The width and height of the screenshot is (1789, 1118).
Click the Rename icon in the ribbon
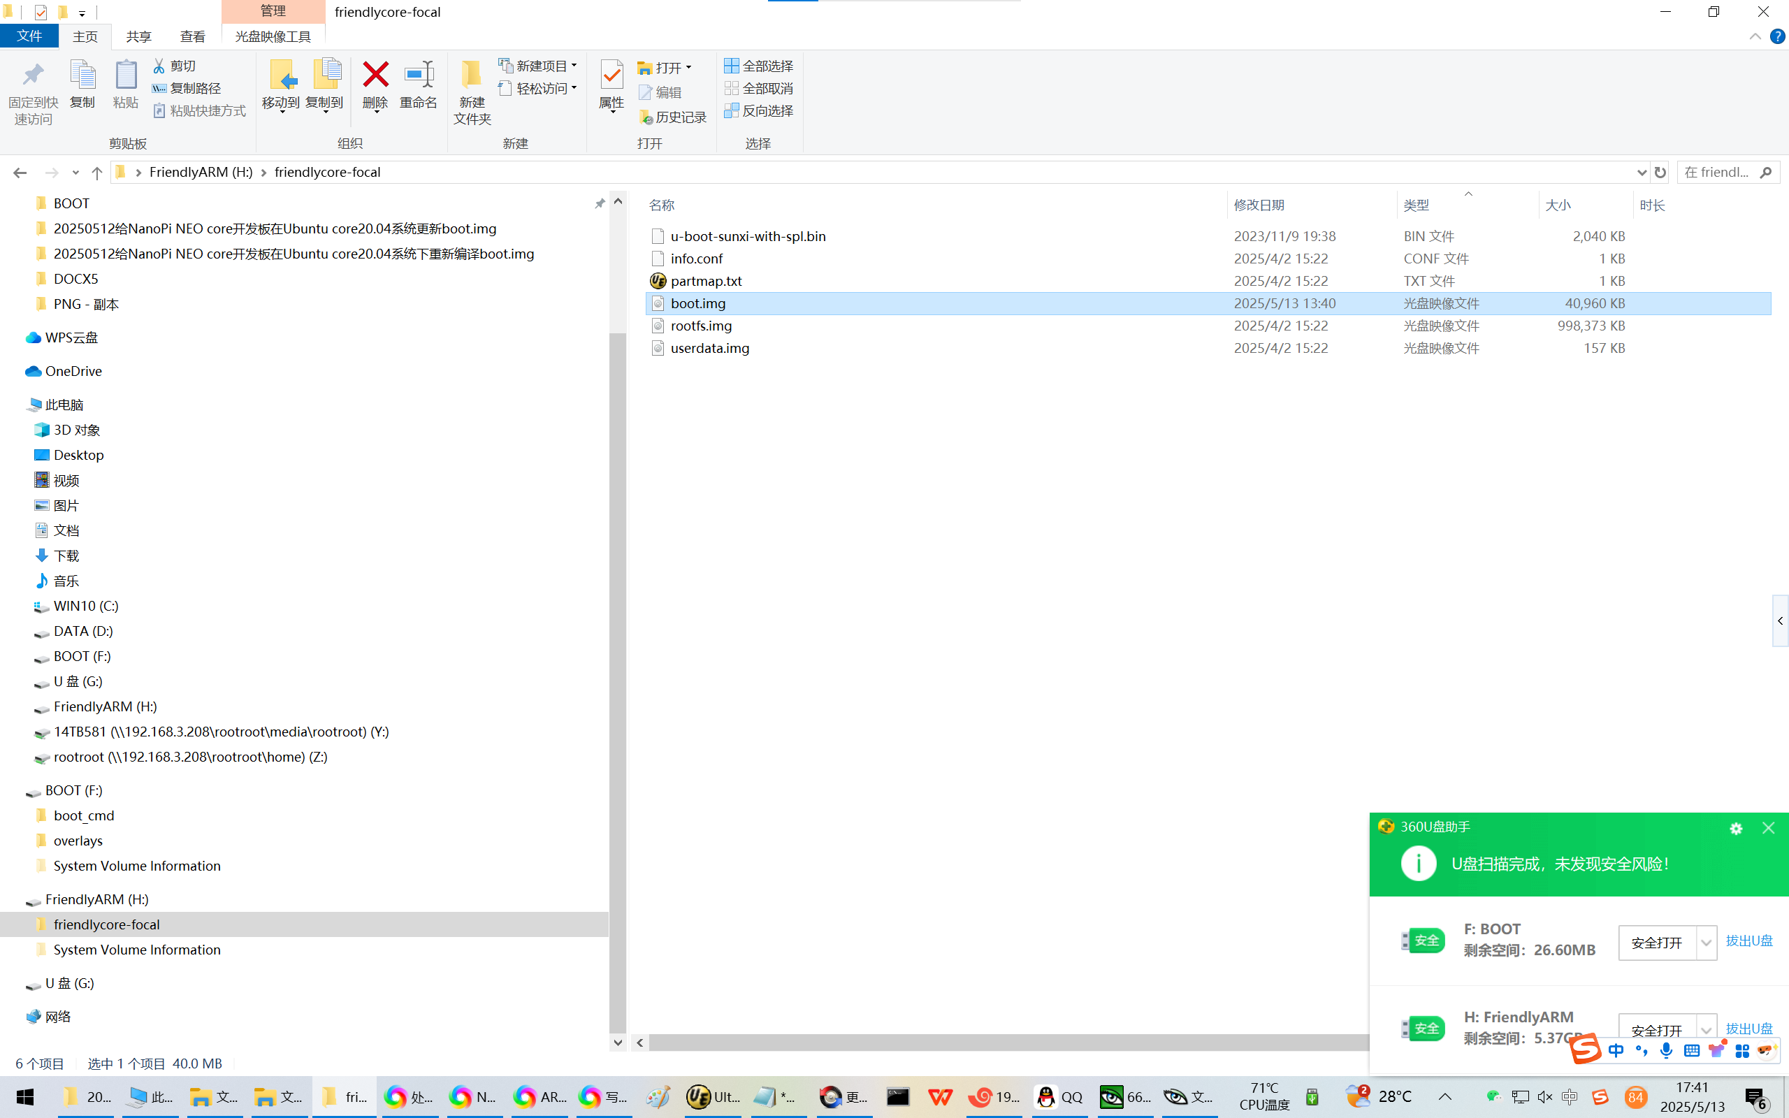pyautogui.click(x=419, y=75)
